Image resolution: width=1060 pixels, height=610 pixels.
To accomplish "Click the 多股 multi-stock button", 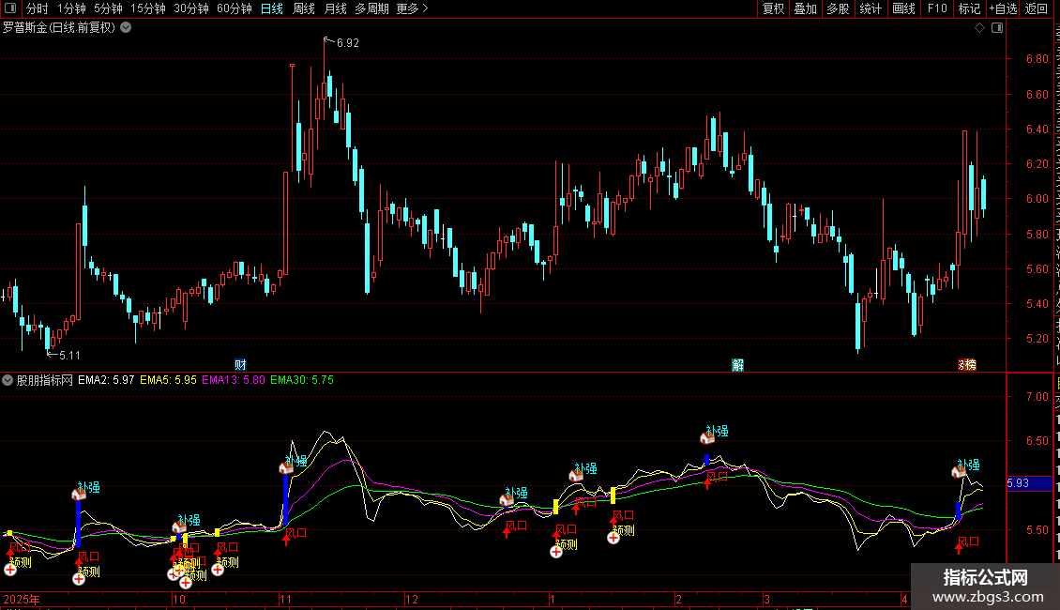I will tap(839, 8).
